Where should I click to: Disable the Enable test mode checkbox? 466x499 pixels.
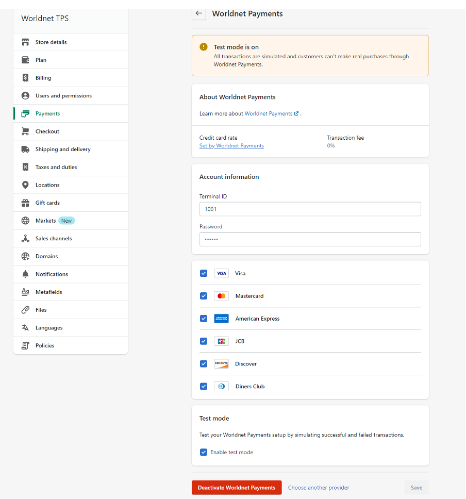(204, 452)
